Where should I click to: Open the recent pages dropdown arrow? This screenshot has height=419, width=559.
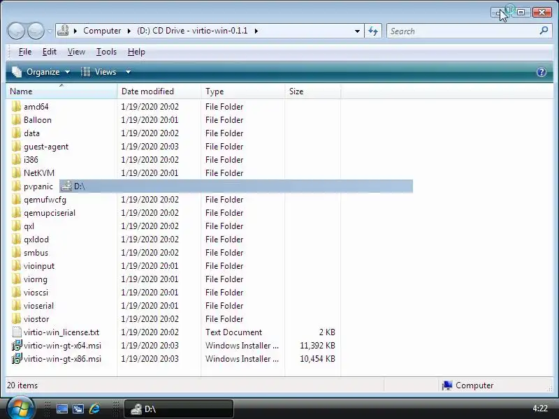(x=50, y=31)
